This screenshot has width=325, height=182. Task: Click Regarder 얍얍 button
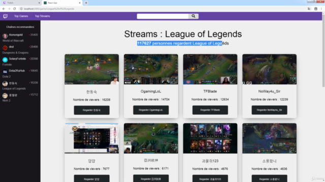[91, 178]
